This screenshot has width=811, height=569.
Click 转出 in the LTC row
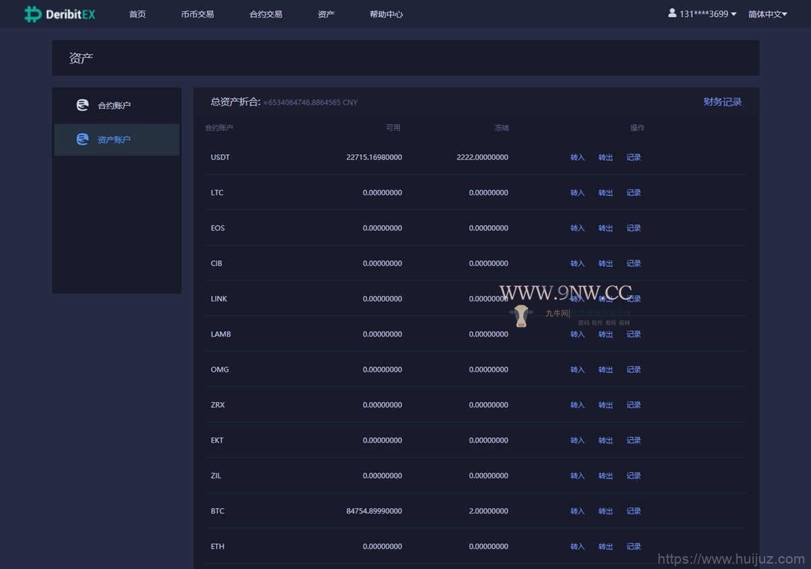point(606,193)
